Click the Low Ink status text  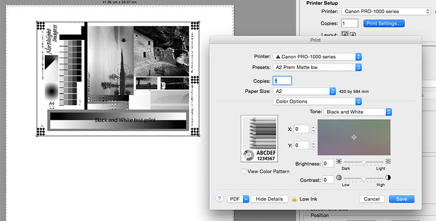pos(308,199)
